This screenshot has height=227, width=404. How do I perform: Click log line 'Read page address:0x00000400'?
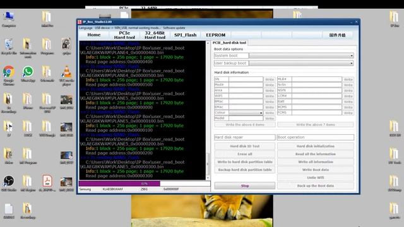(119, 62)
